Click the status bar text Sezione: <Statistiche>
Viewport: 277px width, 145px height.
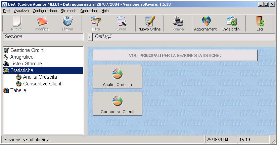27,140
